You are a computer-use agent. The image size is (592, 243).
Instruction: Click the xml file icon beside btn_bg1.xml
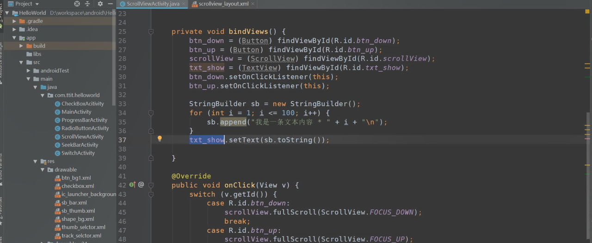pos(57,178)
